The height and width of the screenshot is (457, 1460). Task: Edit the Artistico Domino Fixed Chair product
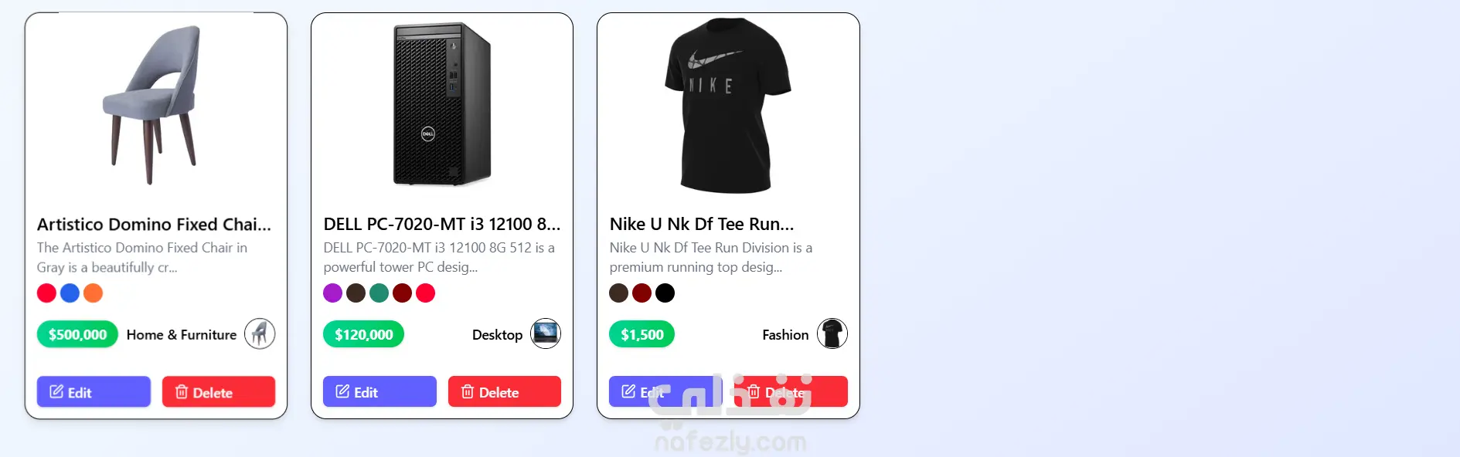94,392
